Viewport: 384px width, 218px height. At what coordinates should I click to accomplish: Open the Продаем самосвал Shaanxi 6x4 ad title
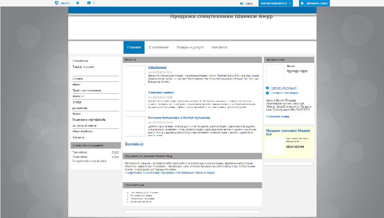288,132
